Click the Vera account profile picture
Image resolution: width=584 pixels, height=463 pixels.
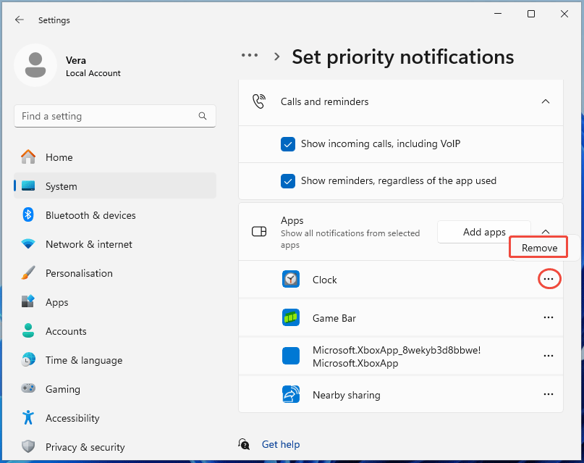click(35, 64)
